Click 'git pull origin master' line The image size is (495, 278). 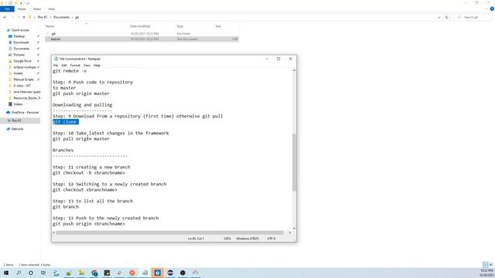coord(81,139)
